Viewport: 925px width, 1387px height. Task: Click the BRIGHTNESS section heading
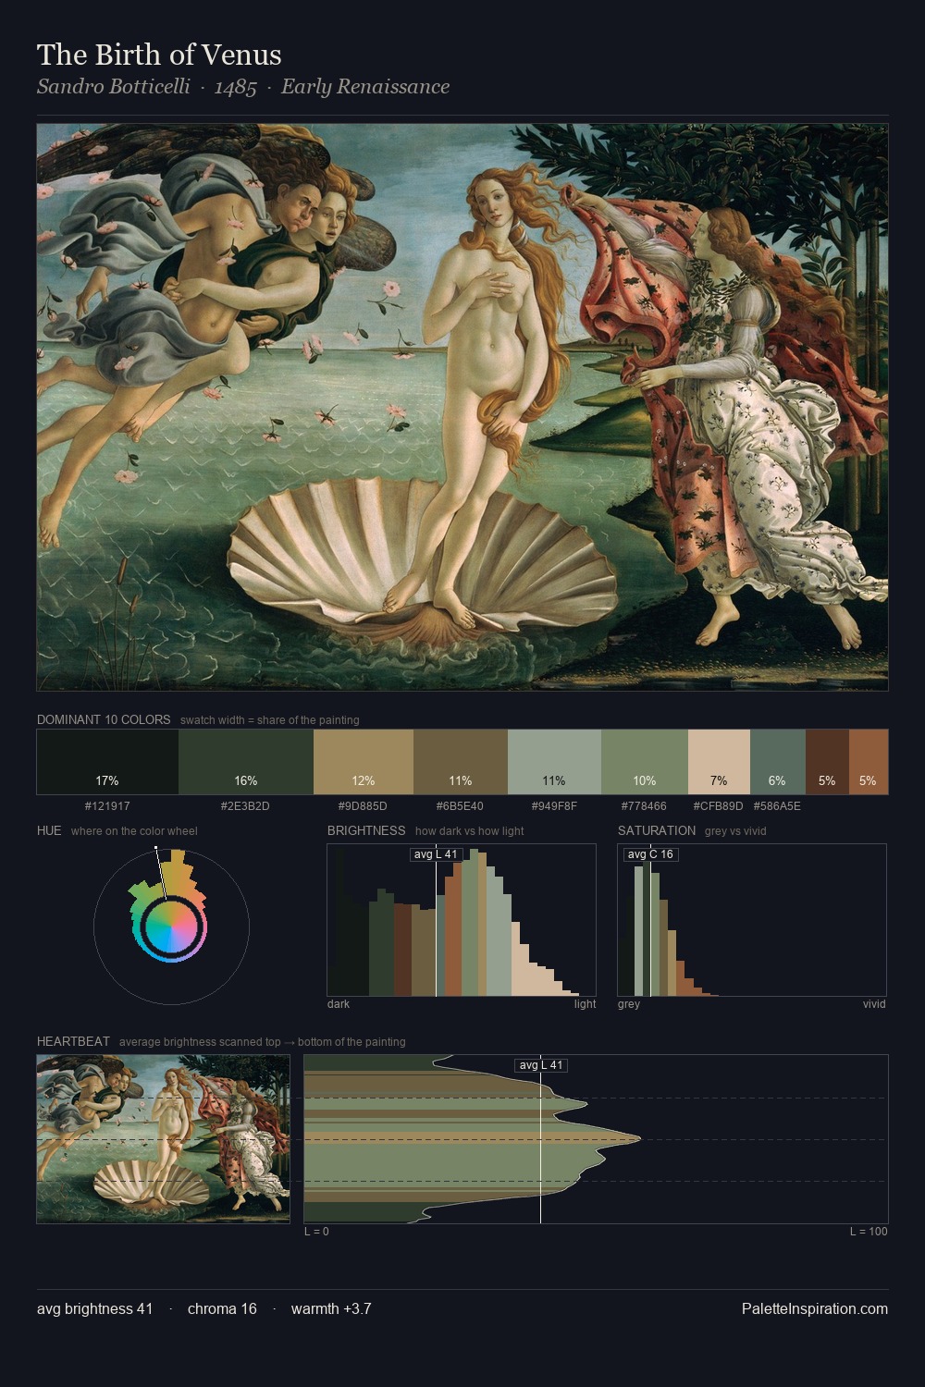(x=366, y=830)
